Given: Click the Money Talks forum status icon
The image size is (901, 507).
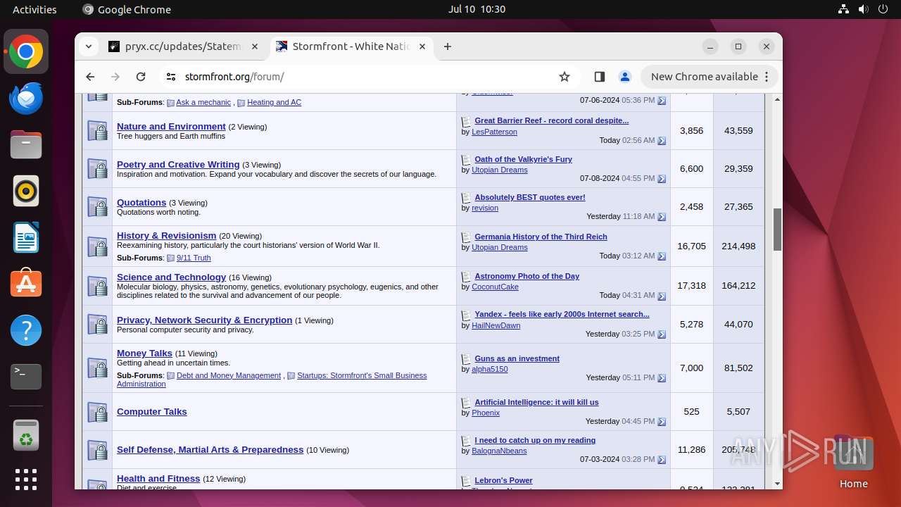Looking at the screenshot, I should pyautogui.click(x=97, y=368).
